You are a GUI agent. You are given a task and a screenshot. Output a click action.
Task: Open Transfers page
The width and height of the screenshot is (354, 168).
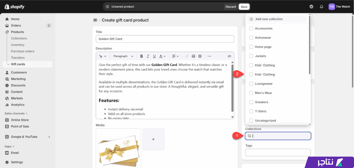(18, 58)
